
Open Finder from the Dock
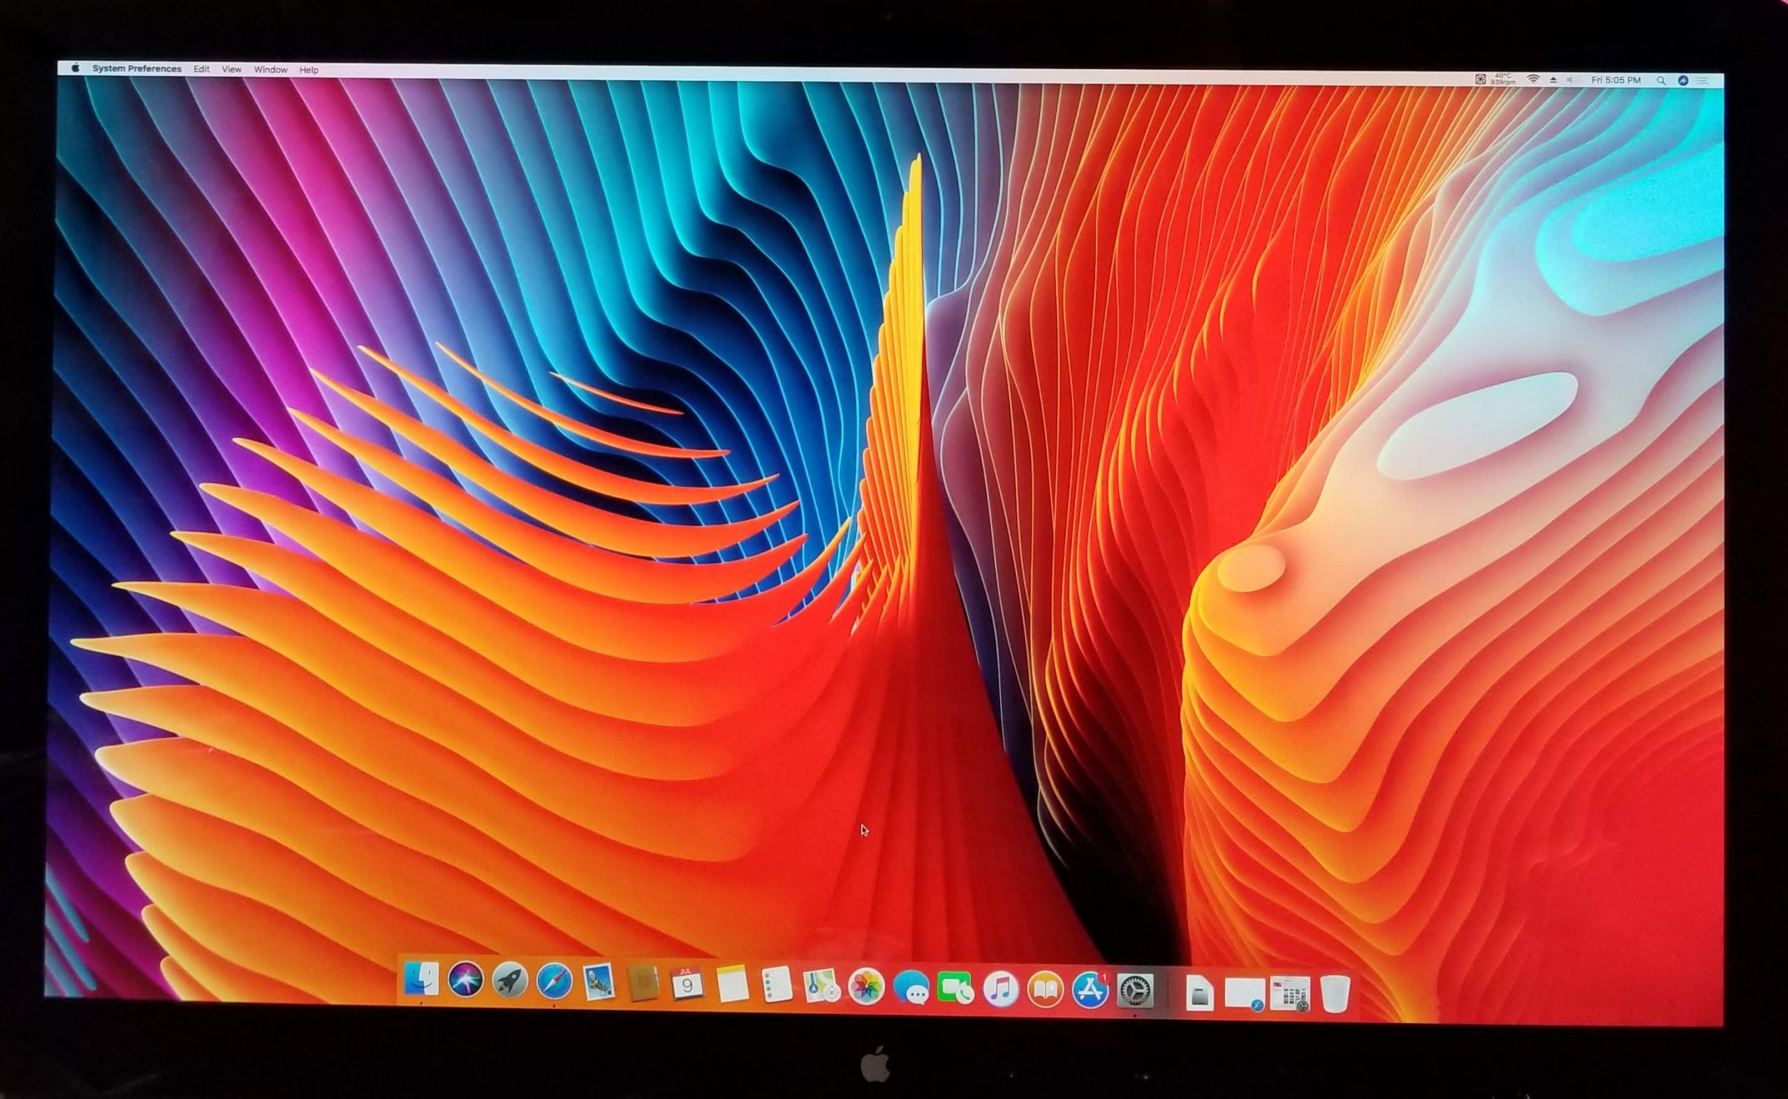coord(421,979)
